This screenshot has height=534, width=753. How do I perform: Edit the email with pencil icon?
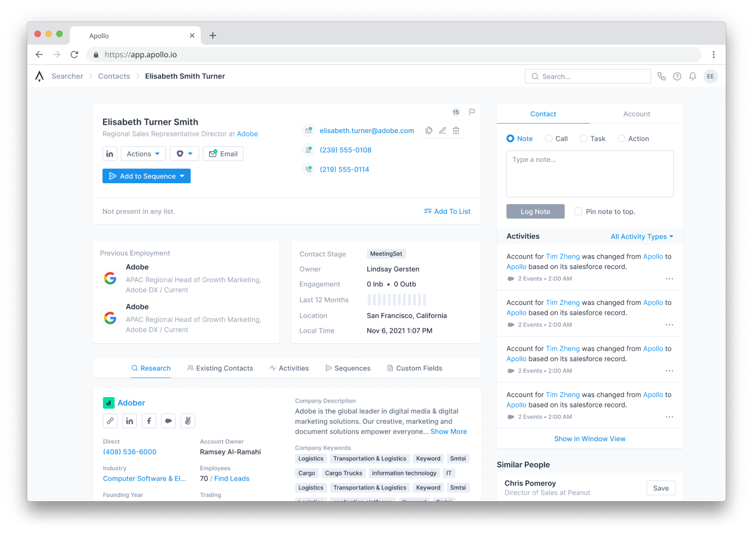(x=443, y=130)
